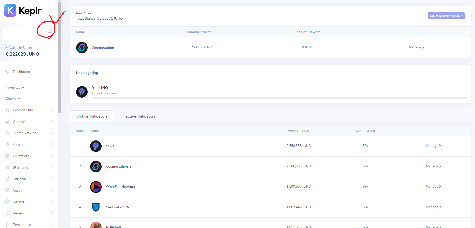Manage rank 2 Cosmostation validator

click(x=433, y=166)
